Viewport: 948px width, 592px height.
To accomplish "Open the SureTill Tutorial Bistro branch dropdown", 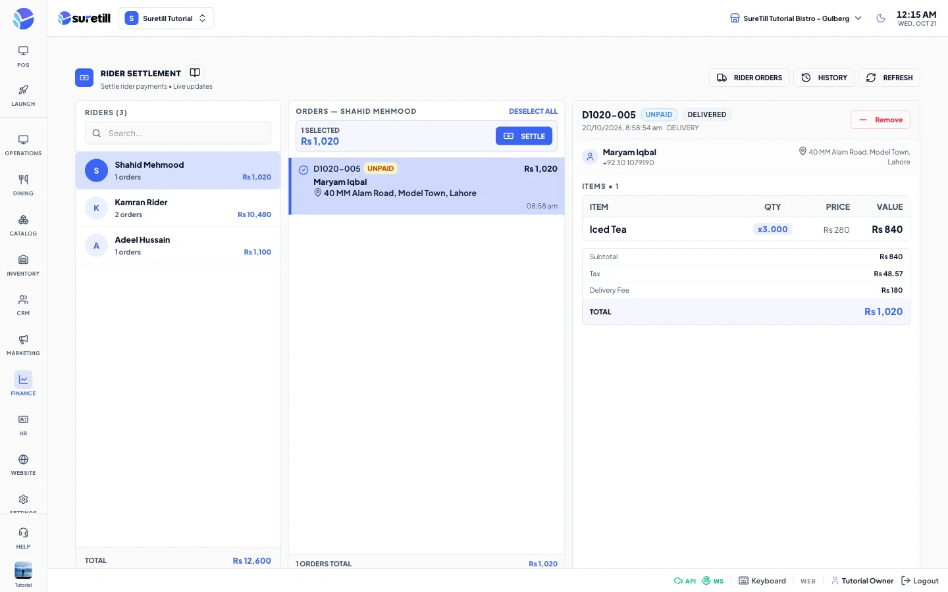I will (796, 18).
